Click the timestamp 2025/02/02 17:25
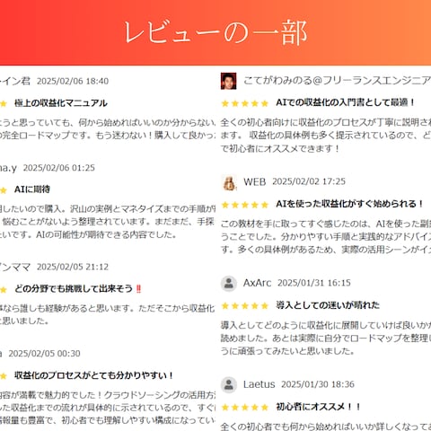 [x=309, y=181]
